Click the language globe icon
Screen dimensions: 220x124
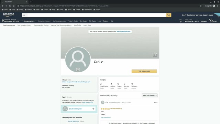180,21
